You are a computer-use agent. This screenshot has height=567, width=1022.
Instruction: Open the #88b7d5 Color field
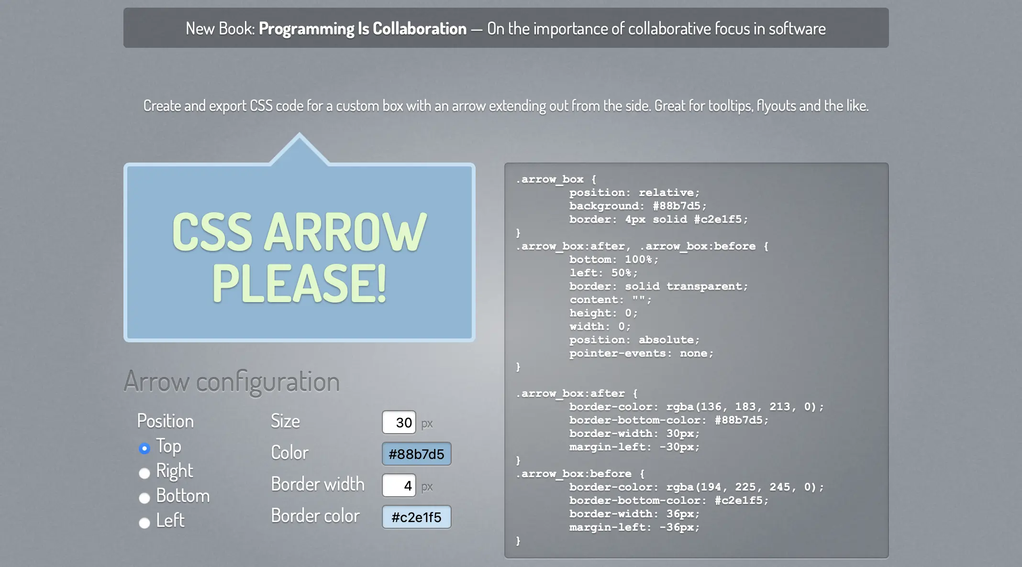[x=416, y=454]
